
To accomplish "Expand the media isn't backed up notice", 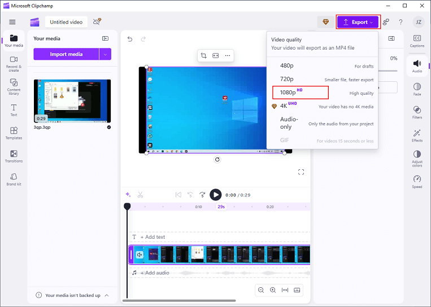I will click(x=107, y=296).
